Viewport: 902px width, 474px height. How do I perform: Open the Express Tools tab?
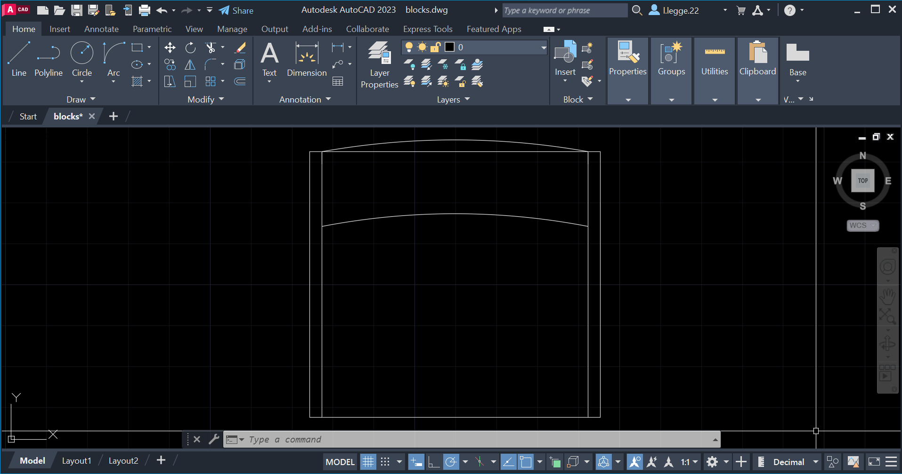pos(428,29)
